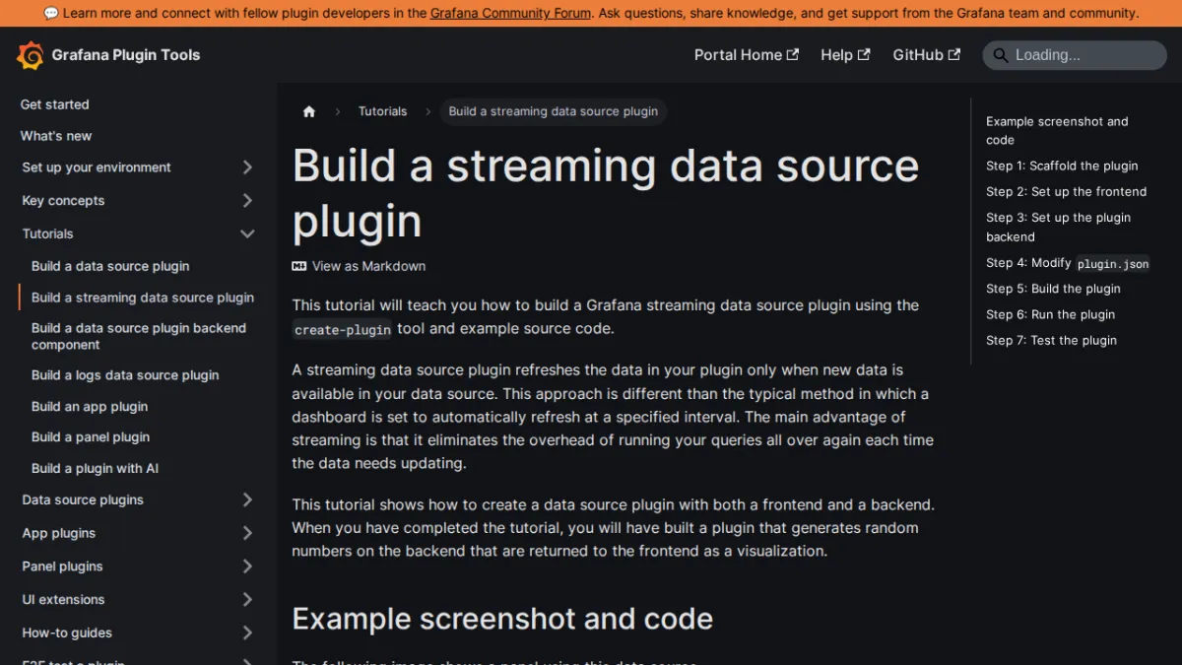
Task: Jump to Example screenshot and code section
Action: pos(1057,130)
